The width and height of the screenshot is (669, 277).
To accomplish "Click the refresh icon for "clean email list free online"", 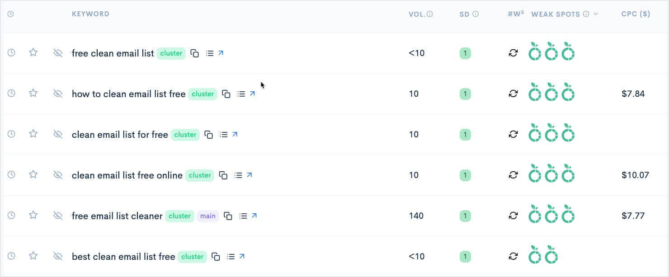I will pyautogui.click(x=513, y=175).
